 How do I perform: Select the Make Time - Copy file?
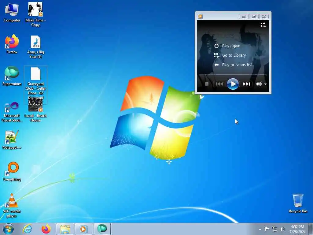pos(35,14)
